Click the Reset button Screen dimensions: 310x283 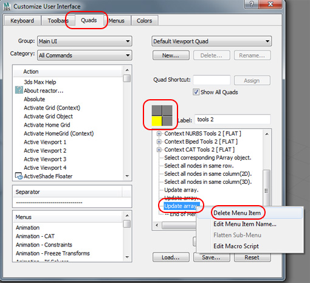click(252, 257)
